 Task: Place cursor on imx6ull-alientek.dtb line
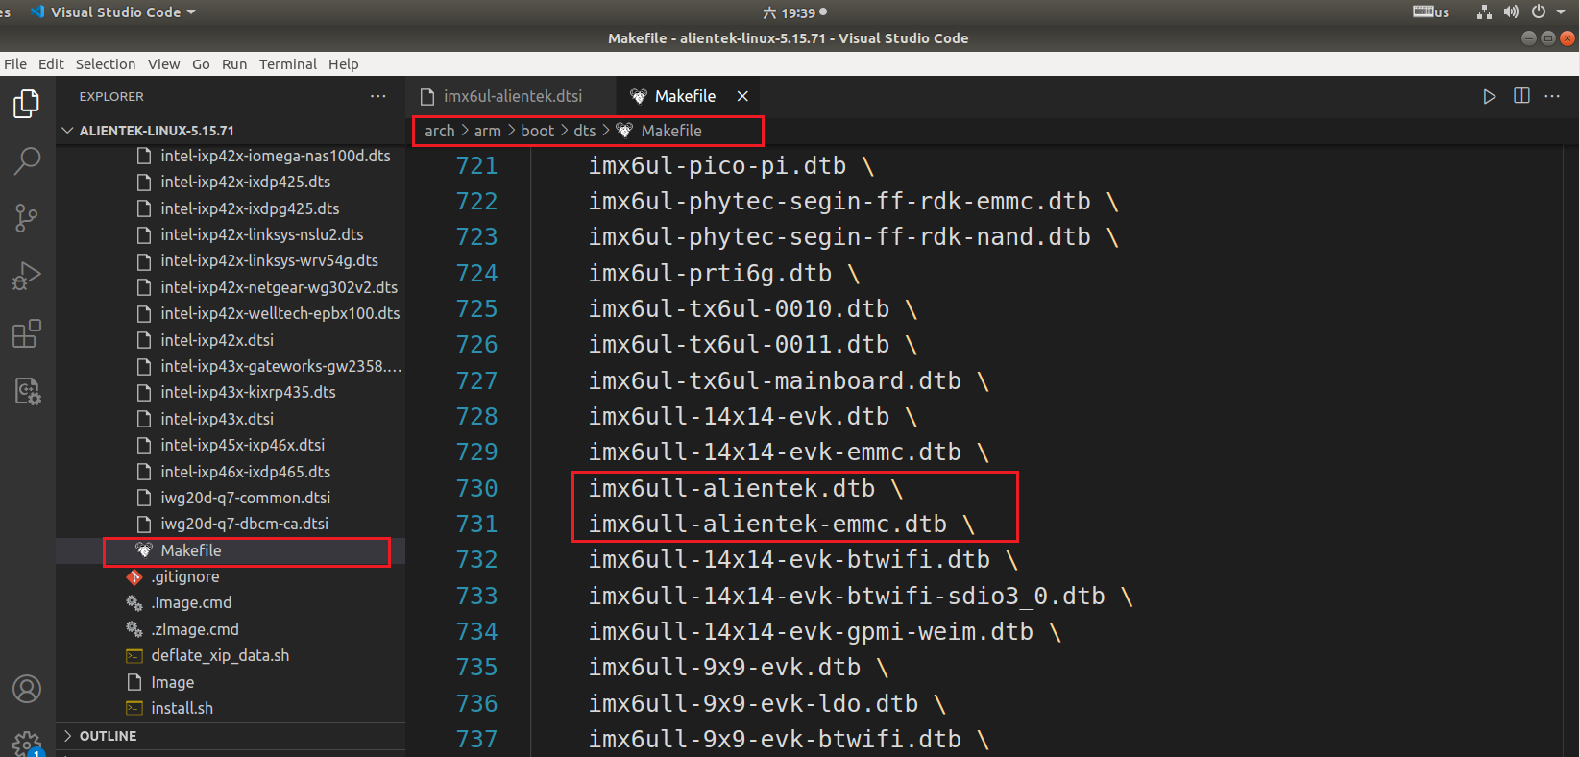[745, 488]
